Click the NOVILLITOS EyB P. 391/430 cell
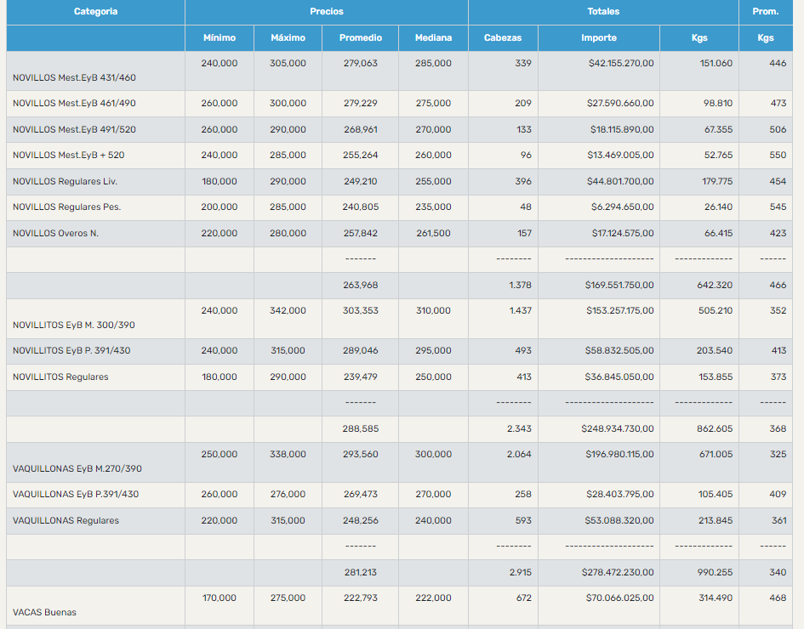 point(71,351)
